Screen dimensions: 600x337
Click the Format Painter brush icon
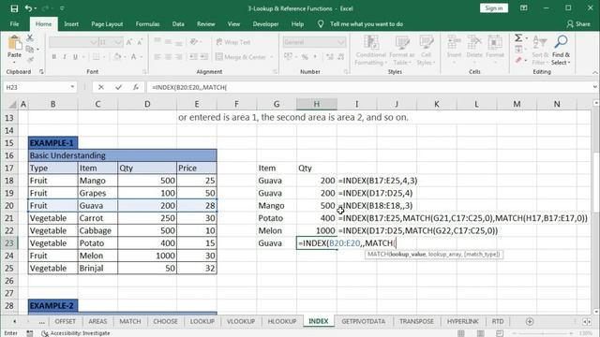tap(30, 60)
